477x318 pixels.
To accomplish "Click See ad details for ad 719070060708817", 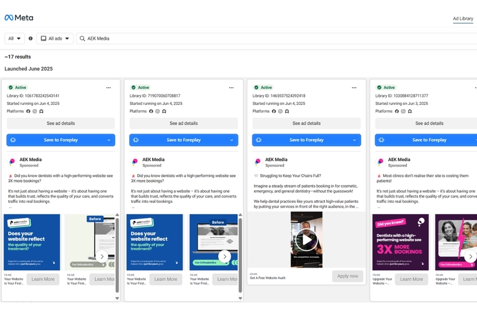I will (x=184, y=124).
